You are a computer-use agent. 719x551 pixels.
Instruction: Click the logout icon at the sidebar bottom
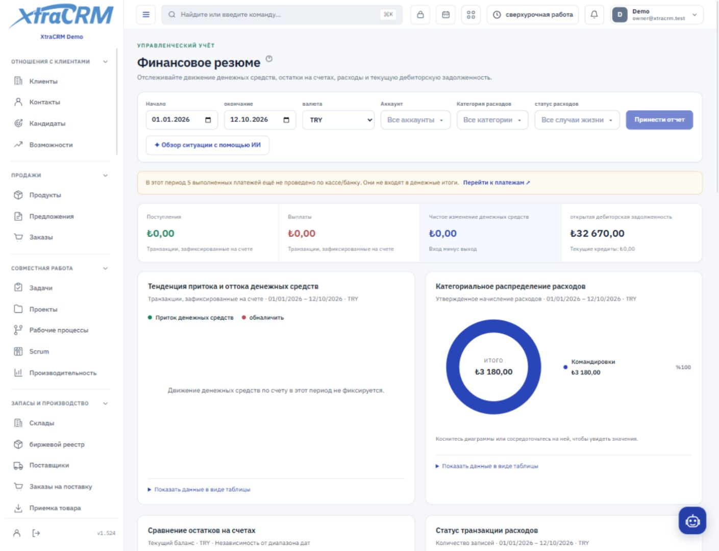36,533
